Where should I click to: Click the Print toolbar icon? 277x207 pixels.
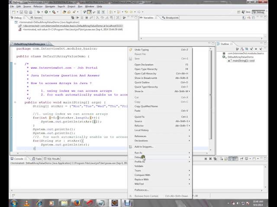pyautogui.click(x=30, y=12)
